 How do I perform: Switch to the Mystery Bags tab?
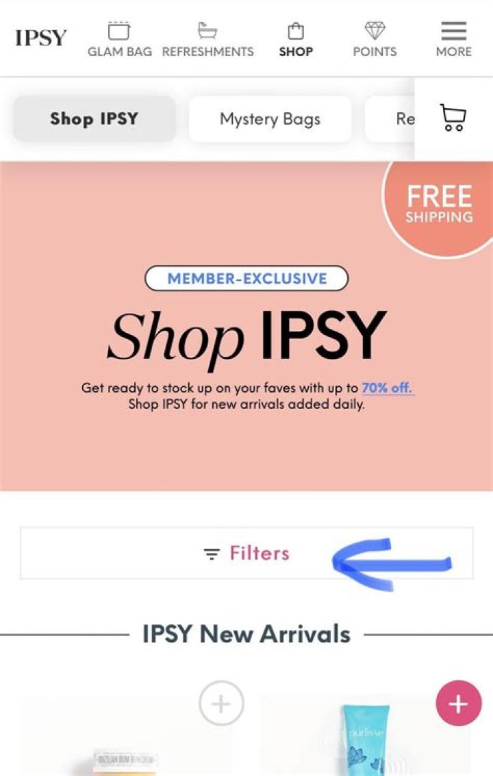pos(270,118)
